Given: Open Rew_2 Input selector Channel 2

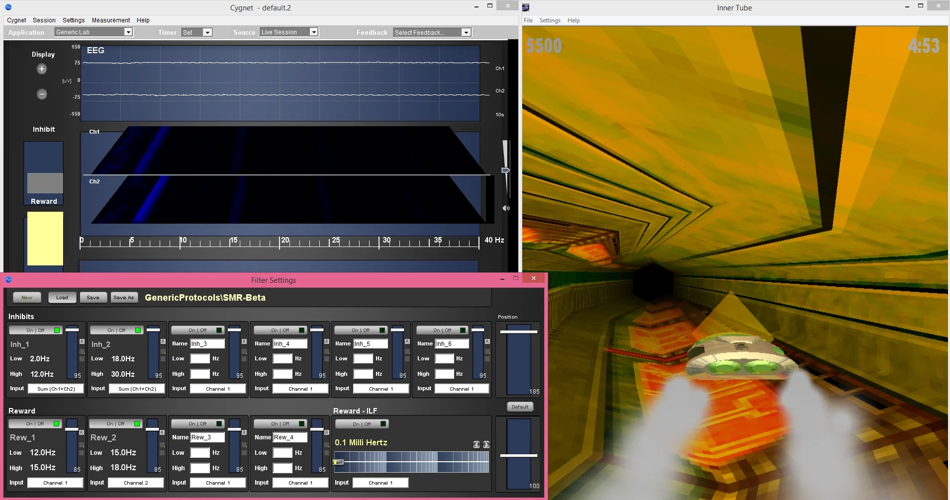Looking at the screenshot, I should 136,483.
